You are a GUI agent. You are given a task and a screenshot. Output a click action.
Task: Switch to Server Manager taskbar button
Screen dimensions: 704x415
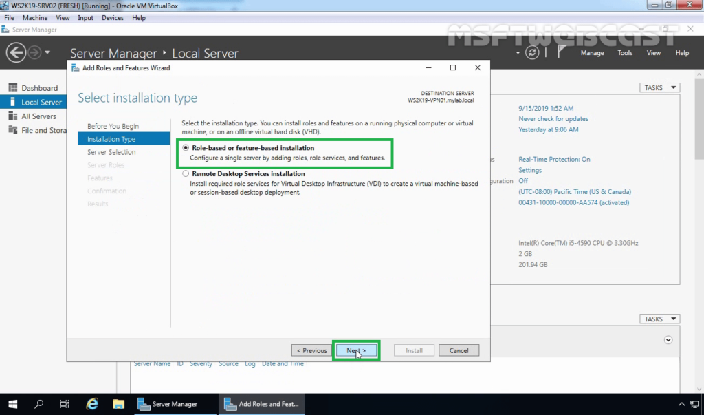(x=175, y=404)
